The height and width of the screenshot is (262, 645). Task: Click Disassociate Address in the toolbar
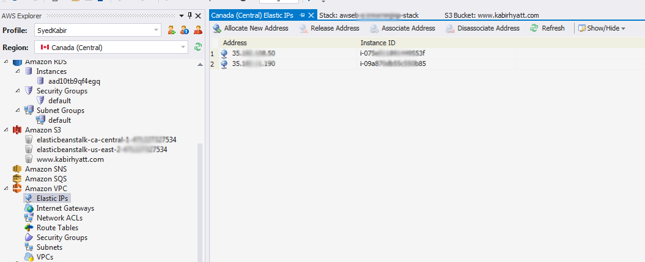[x=484, y=28]
